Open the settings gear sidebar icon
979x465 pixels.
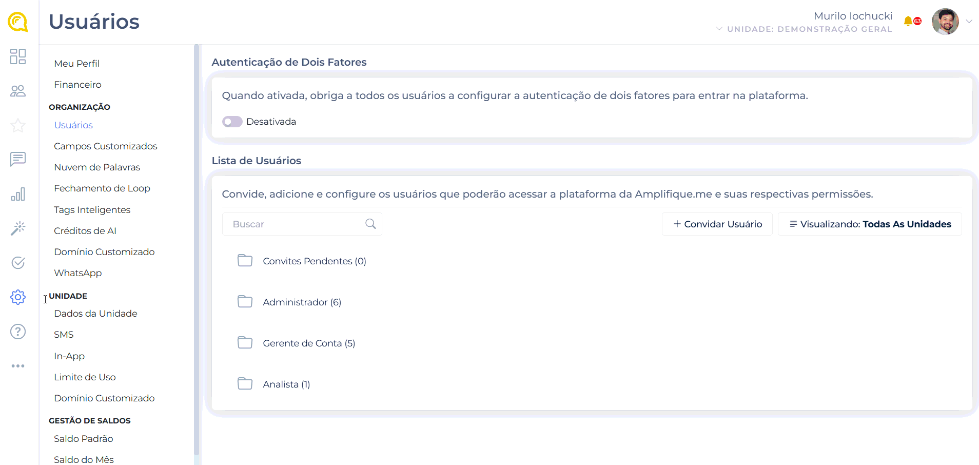coord(18,297)
